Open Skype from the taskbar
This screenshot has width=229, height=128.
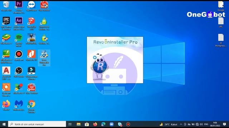(120, 124)
